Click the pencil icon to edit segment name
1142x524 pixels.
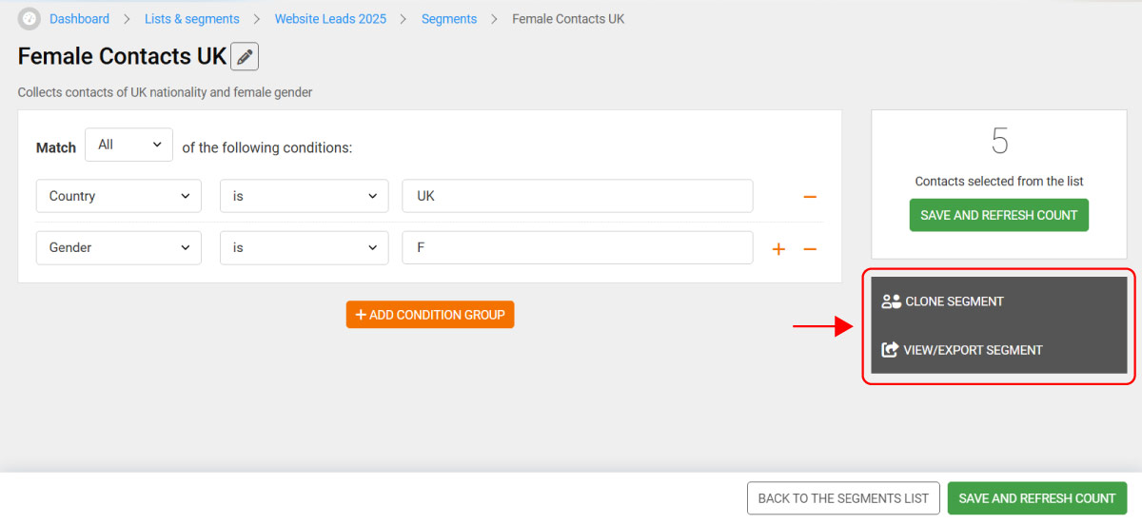245,57
